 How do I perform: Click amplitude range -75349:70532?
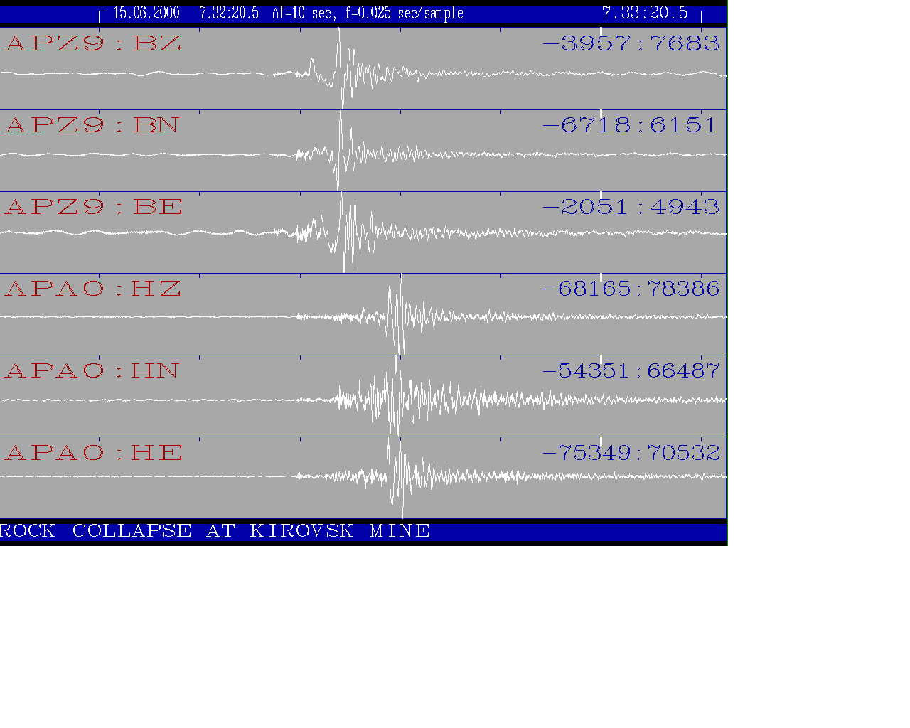pos(631,453)
